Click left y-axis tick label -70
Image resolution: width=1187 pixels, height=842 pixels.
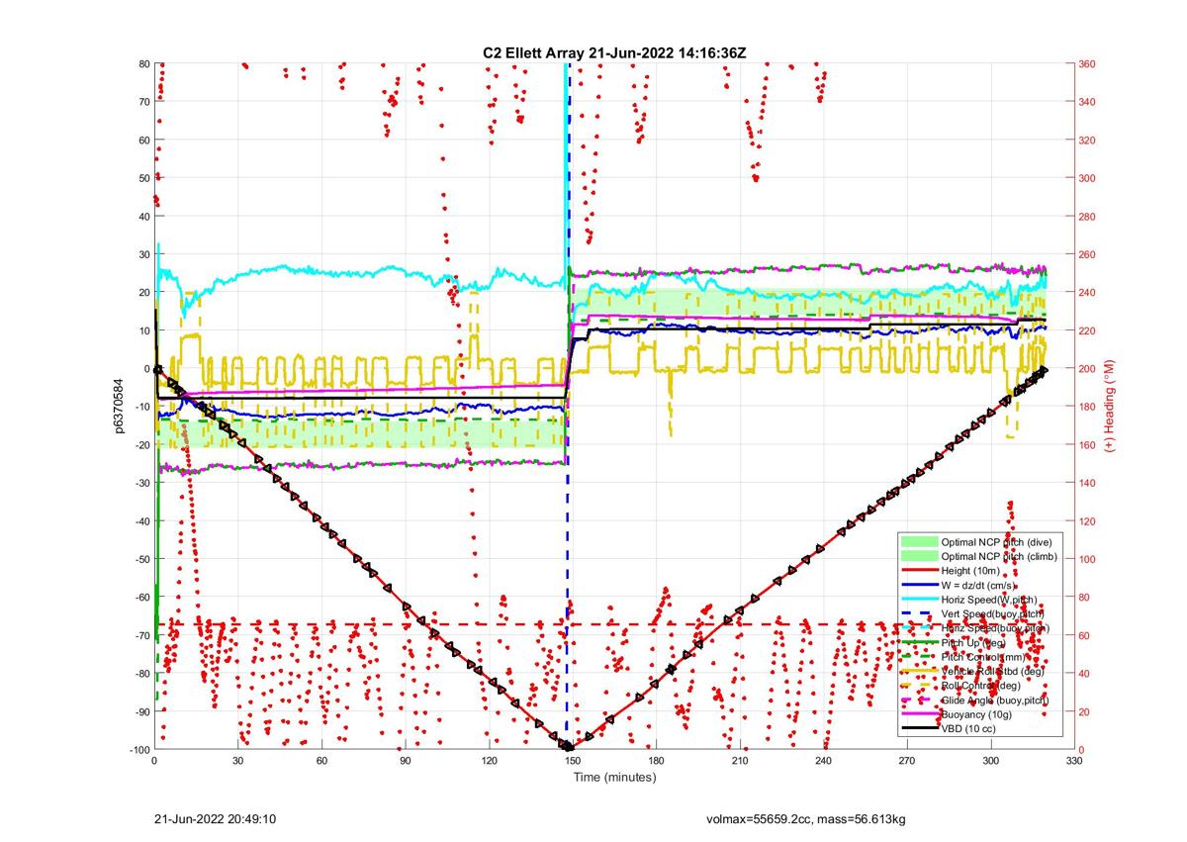point(141,635)
